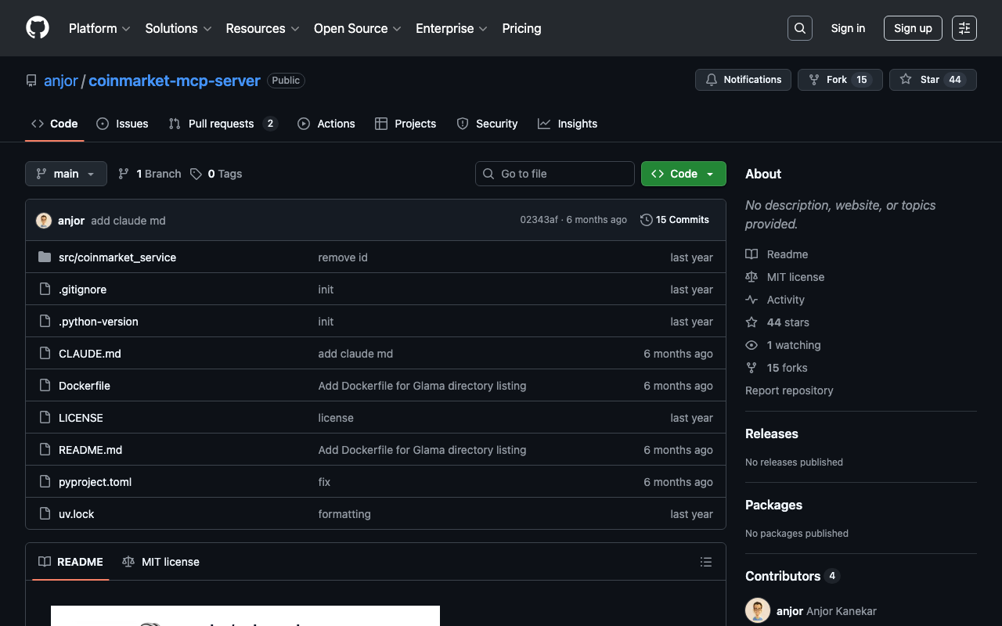1002x626 pixels.
Task: Open search with the magnifier icon
Action: (799, 28)
